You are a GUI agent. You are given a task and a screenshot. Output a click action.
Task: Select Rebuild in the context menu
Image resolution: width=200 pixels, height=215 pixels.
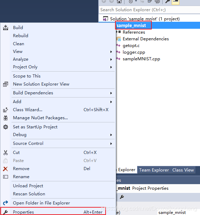pos(21,36)
